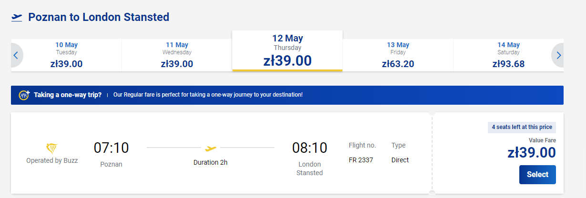Click the 08:10 London Stansted arrival time
The image size is (586, 198).
(310, 148)
